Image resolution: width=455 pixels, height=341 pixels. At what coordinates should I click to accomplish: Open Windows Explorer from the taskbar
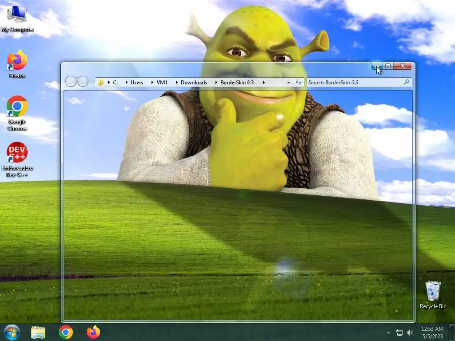[38, 333]
